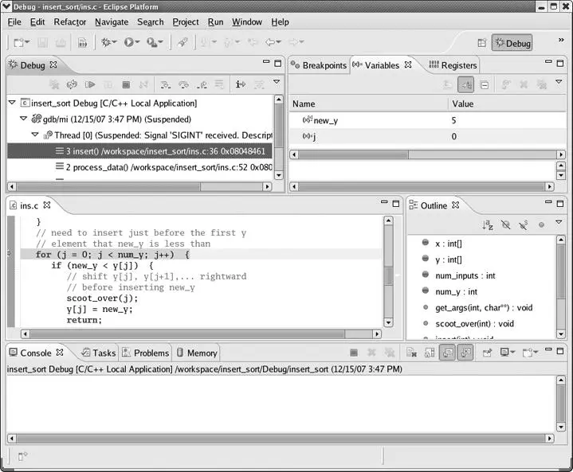Click the Terminate icon in Debug view toolbar
Viewport: 573px width, 472px height.
pos(126,84)
